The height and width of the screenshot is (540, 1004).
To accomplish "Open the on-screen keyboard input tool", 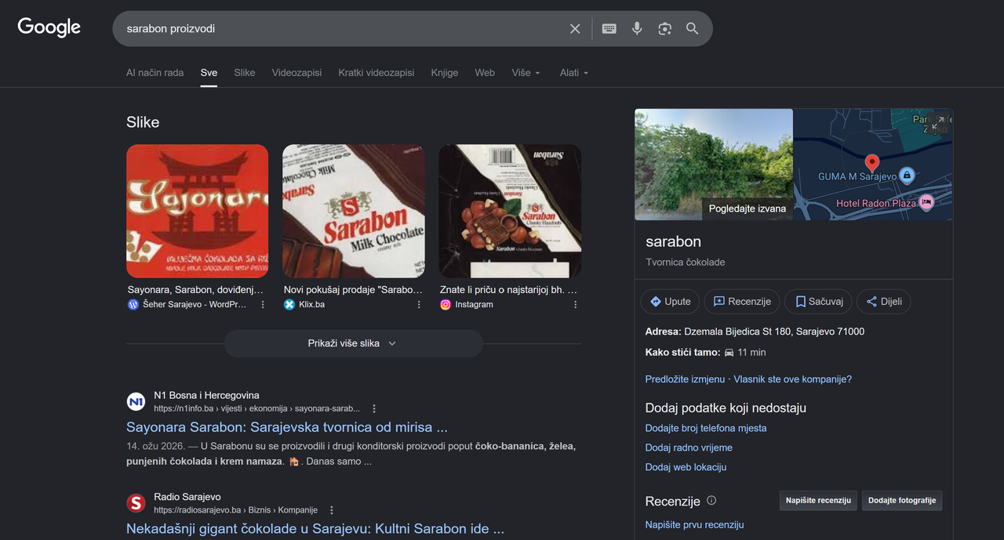I will pos(609,28).
